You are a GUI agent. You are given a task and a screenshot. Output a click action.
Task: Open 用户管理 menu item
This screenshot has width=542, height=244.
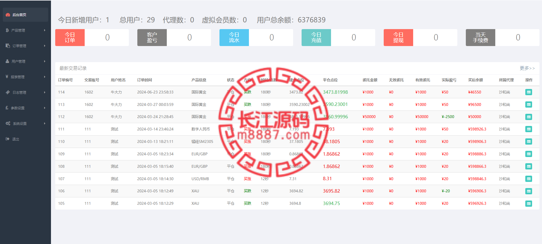pos(25,61)
